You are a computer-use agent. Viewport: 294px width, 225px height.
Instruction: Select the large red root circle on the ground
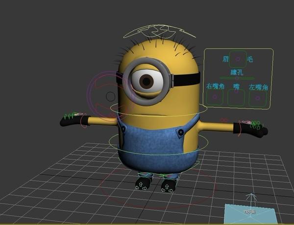[x=157, y=187]
